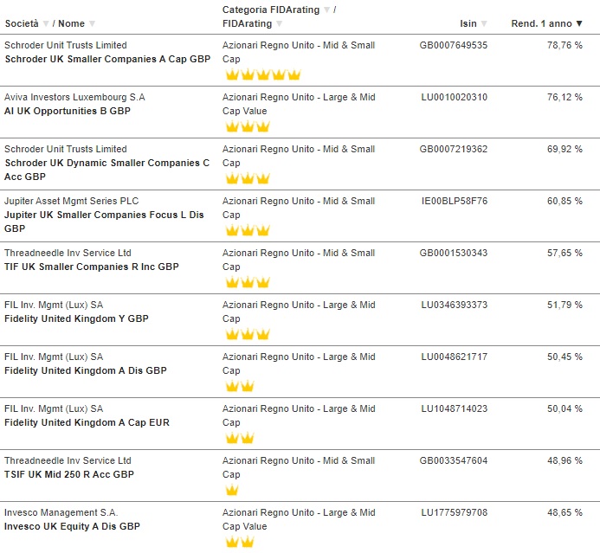Click the 78,76 % return value
600x553 pixels.
pyautogui.click(x=565, y=45)
